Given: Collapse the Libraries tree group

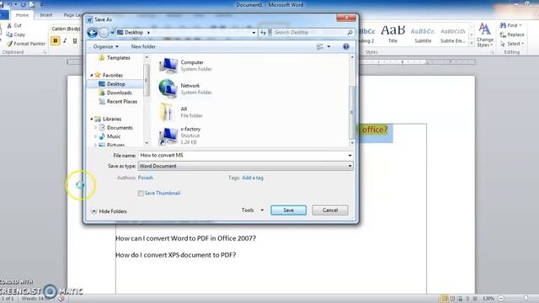Looking at the screenshot, I should (x=92, y=119).
